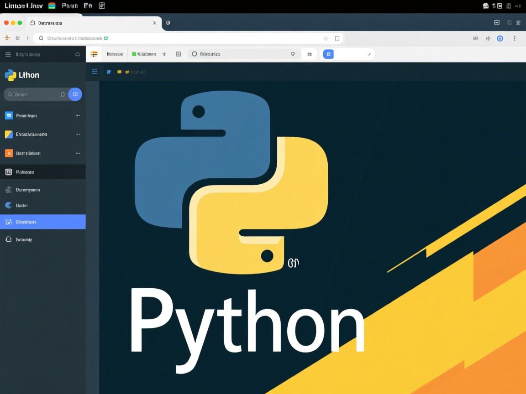Click the Python logo in the sidebar
This screenshot has width=526, height=394.
(11, 74)
